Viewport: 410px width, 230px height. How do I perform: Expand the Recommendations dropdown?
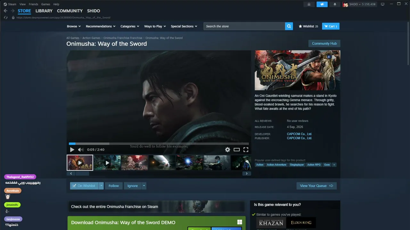pos(100,26)
